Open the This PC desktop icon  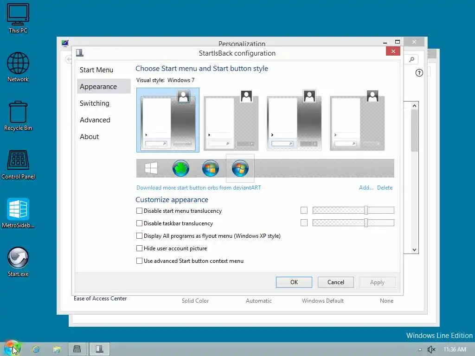click(18, 18)
